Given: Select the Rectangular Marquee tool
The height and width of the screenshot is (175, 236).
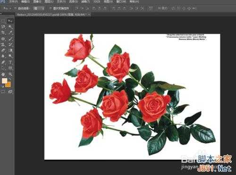Looking at the screenshot, I should [3, 21].
